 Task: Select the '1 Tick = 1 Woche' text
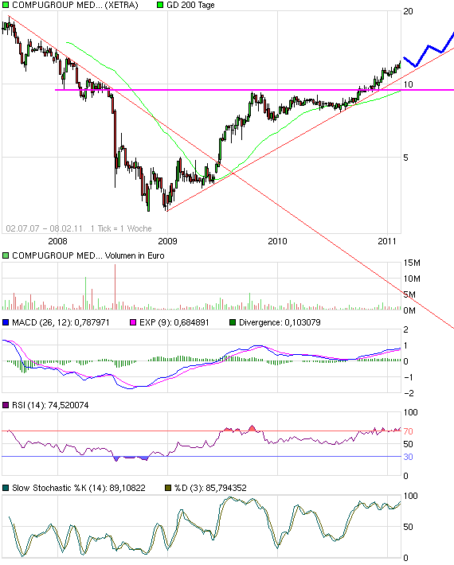click(x=121, y=228)
